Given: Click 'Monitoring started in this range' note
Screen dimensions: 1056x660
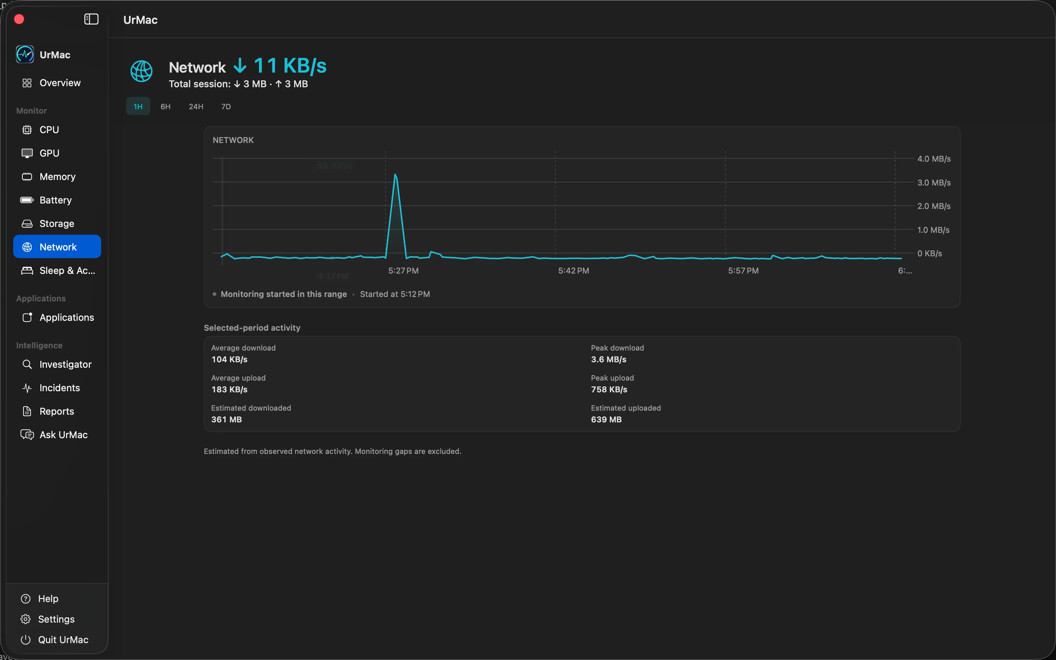Looking at the screenshot, I should [284, 294].
